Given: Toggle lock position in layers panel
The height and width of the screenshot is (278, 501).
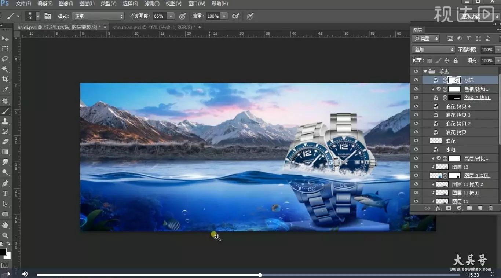Looking at the screenshot, I should tap(447, 61).
